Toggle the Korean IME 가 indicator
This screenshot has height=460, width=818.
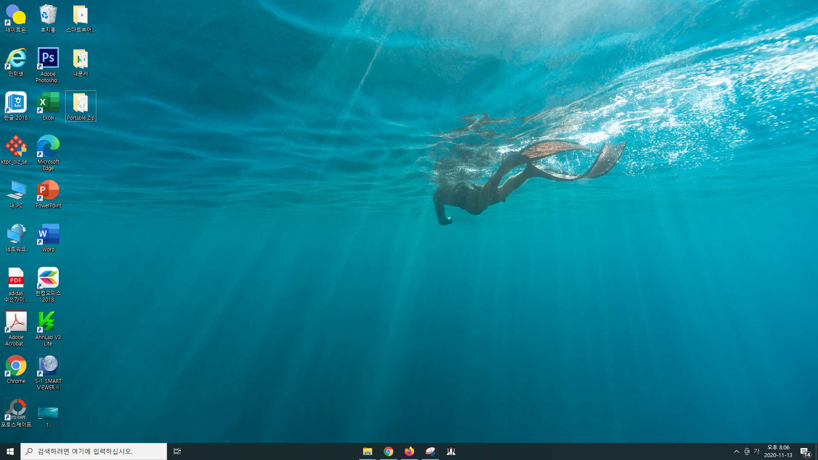point(757,451)
